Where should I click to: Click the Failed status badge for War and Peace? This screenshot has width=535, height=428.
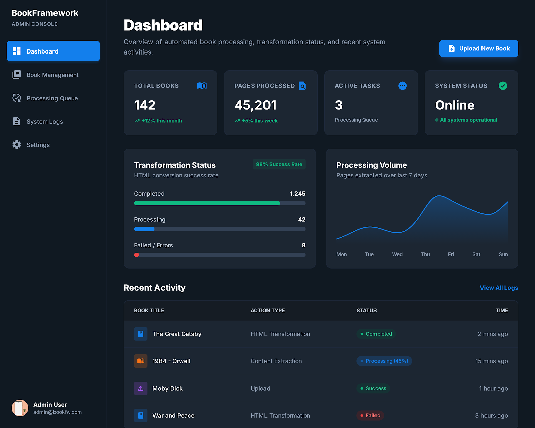[370, 415]
